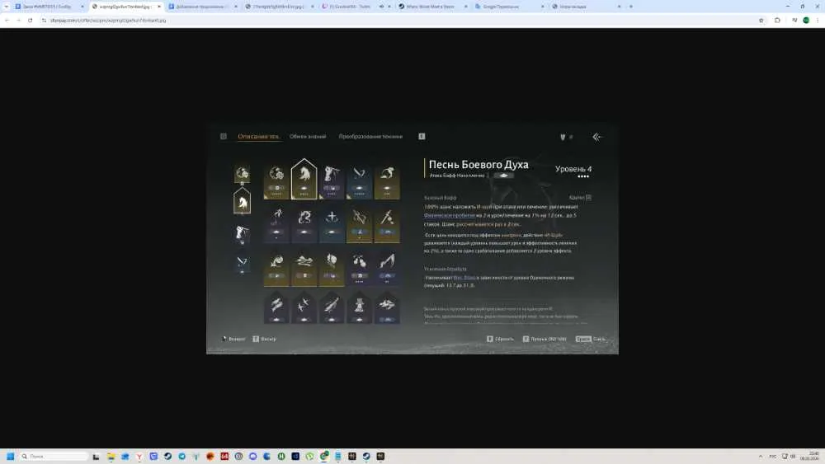Open Telegram from the taskbar

182,456
